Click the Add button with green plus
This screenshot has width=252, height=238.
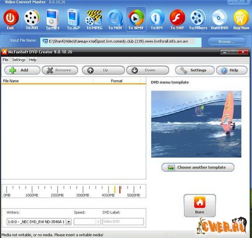22,70
